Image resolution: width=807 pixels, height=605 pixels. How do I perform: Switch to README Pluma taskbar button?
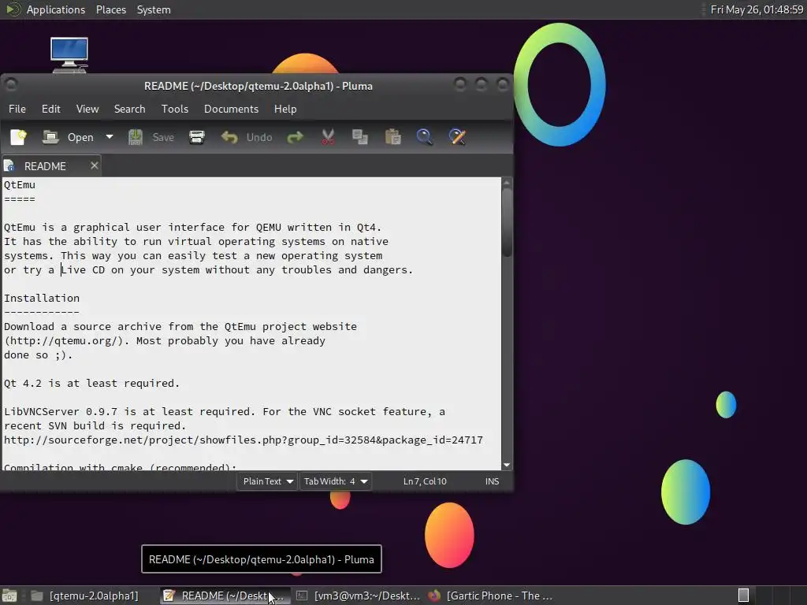click(225, 596)
